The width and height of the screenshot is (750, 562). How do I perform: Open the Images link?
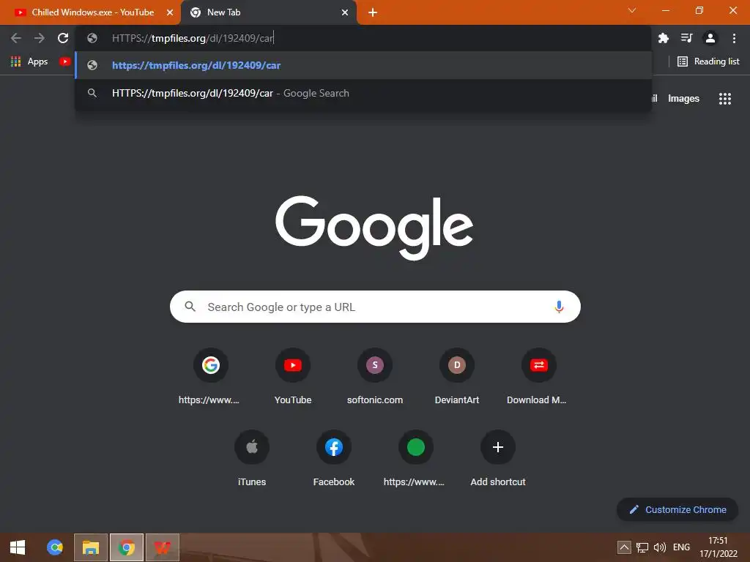pyautogui.click(x=683, y=99)
